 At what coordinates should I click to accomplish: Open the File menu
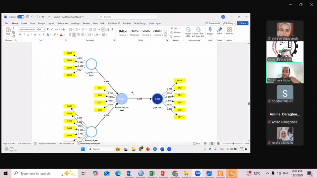click(6, 23)
